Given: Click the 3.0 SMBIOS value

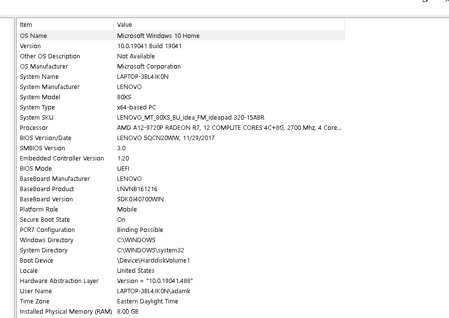Looking at the screenshot, I should tap(121, 148).
